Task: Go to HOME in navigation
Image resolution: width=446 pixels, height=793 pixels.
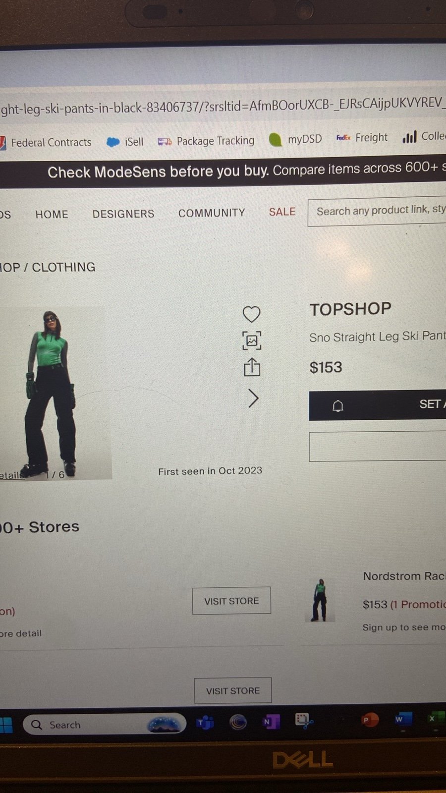Action: [52, 214]
